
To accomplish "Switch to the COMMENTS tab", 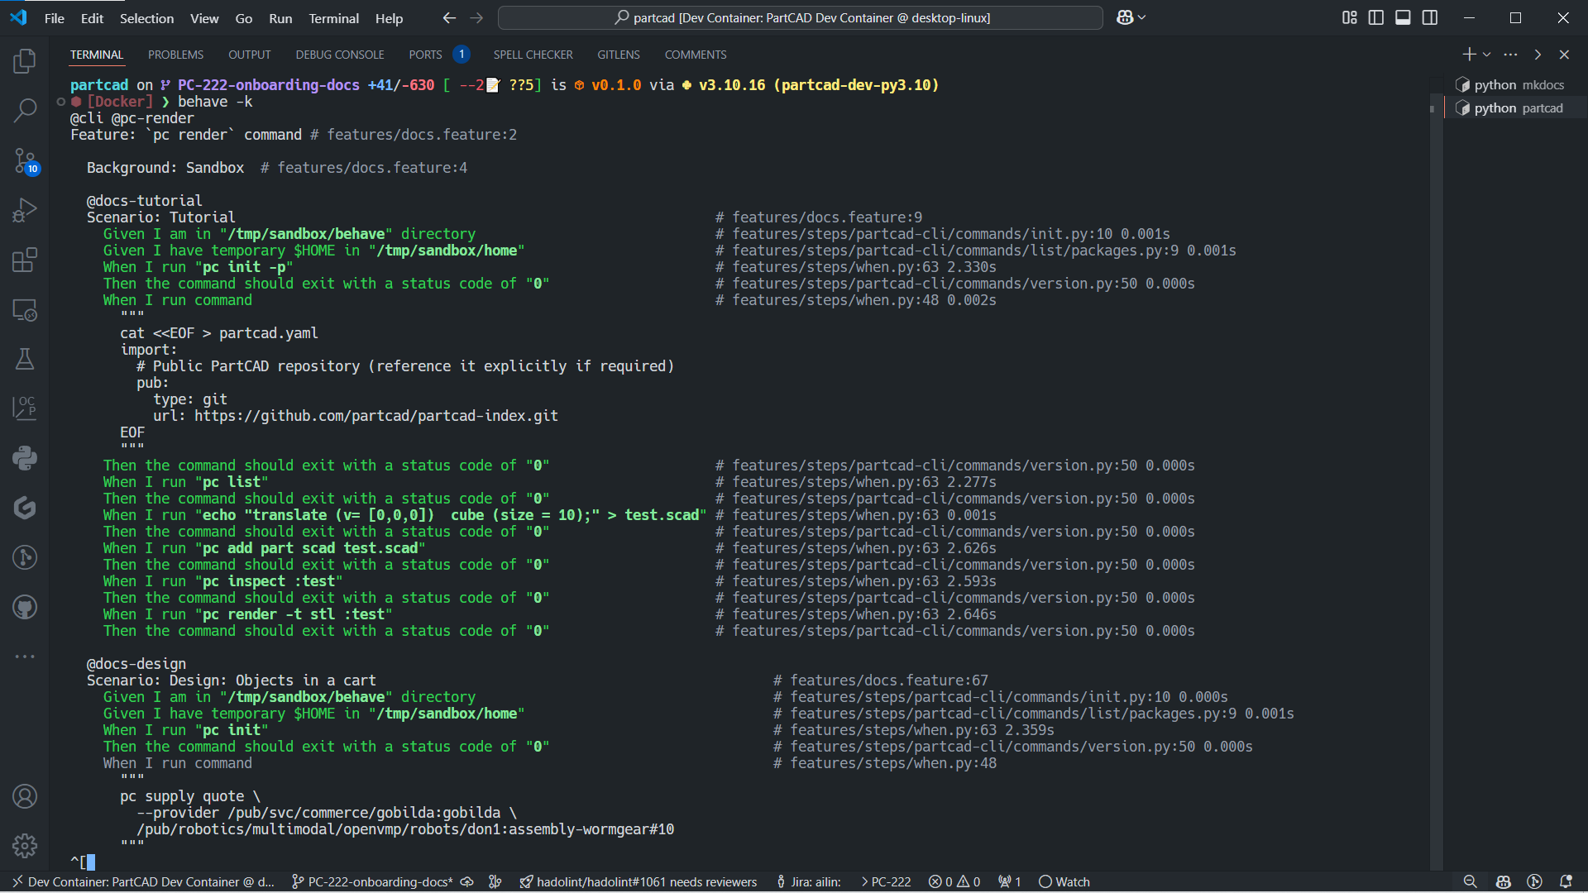I will tap(696, 55).
